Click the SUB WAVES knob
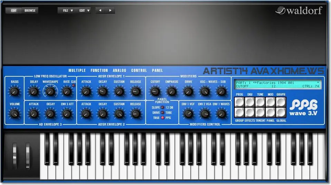 pos(222,91)
